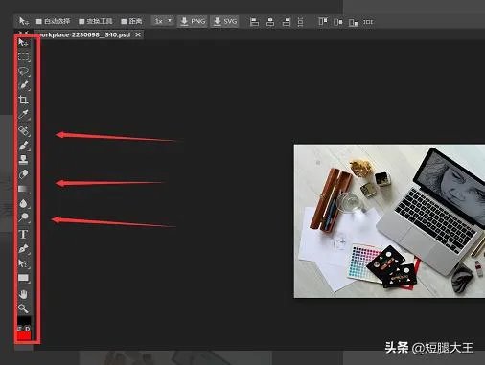Select the Brush tool
The image size is (485, 365).
point(23,146)
